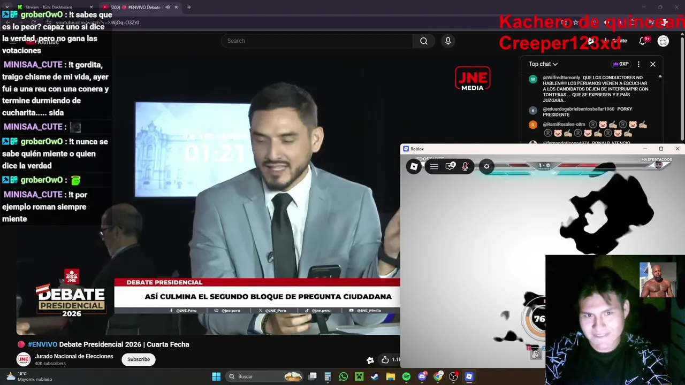The width and height of the screenshot is (685, 385).
Task: Open the Roblox hamburger menu
Action: pos(434,166)
